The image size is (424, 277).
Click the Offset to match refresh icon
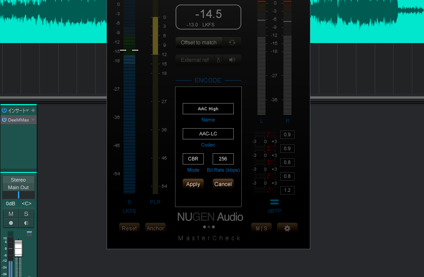(232, 43)
